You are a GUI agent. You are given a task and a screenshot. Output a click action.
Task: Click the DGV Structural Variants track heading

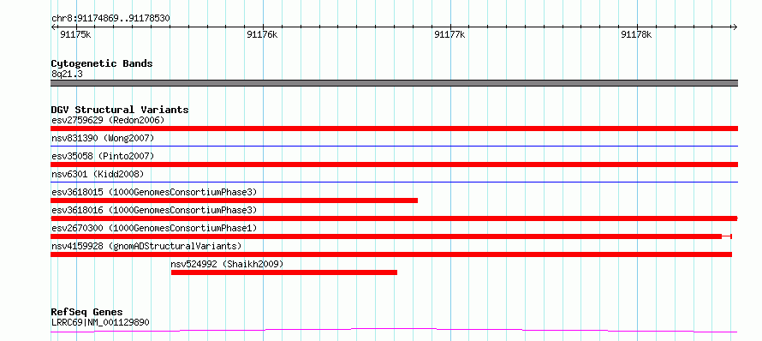(x=120, y=110)
